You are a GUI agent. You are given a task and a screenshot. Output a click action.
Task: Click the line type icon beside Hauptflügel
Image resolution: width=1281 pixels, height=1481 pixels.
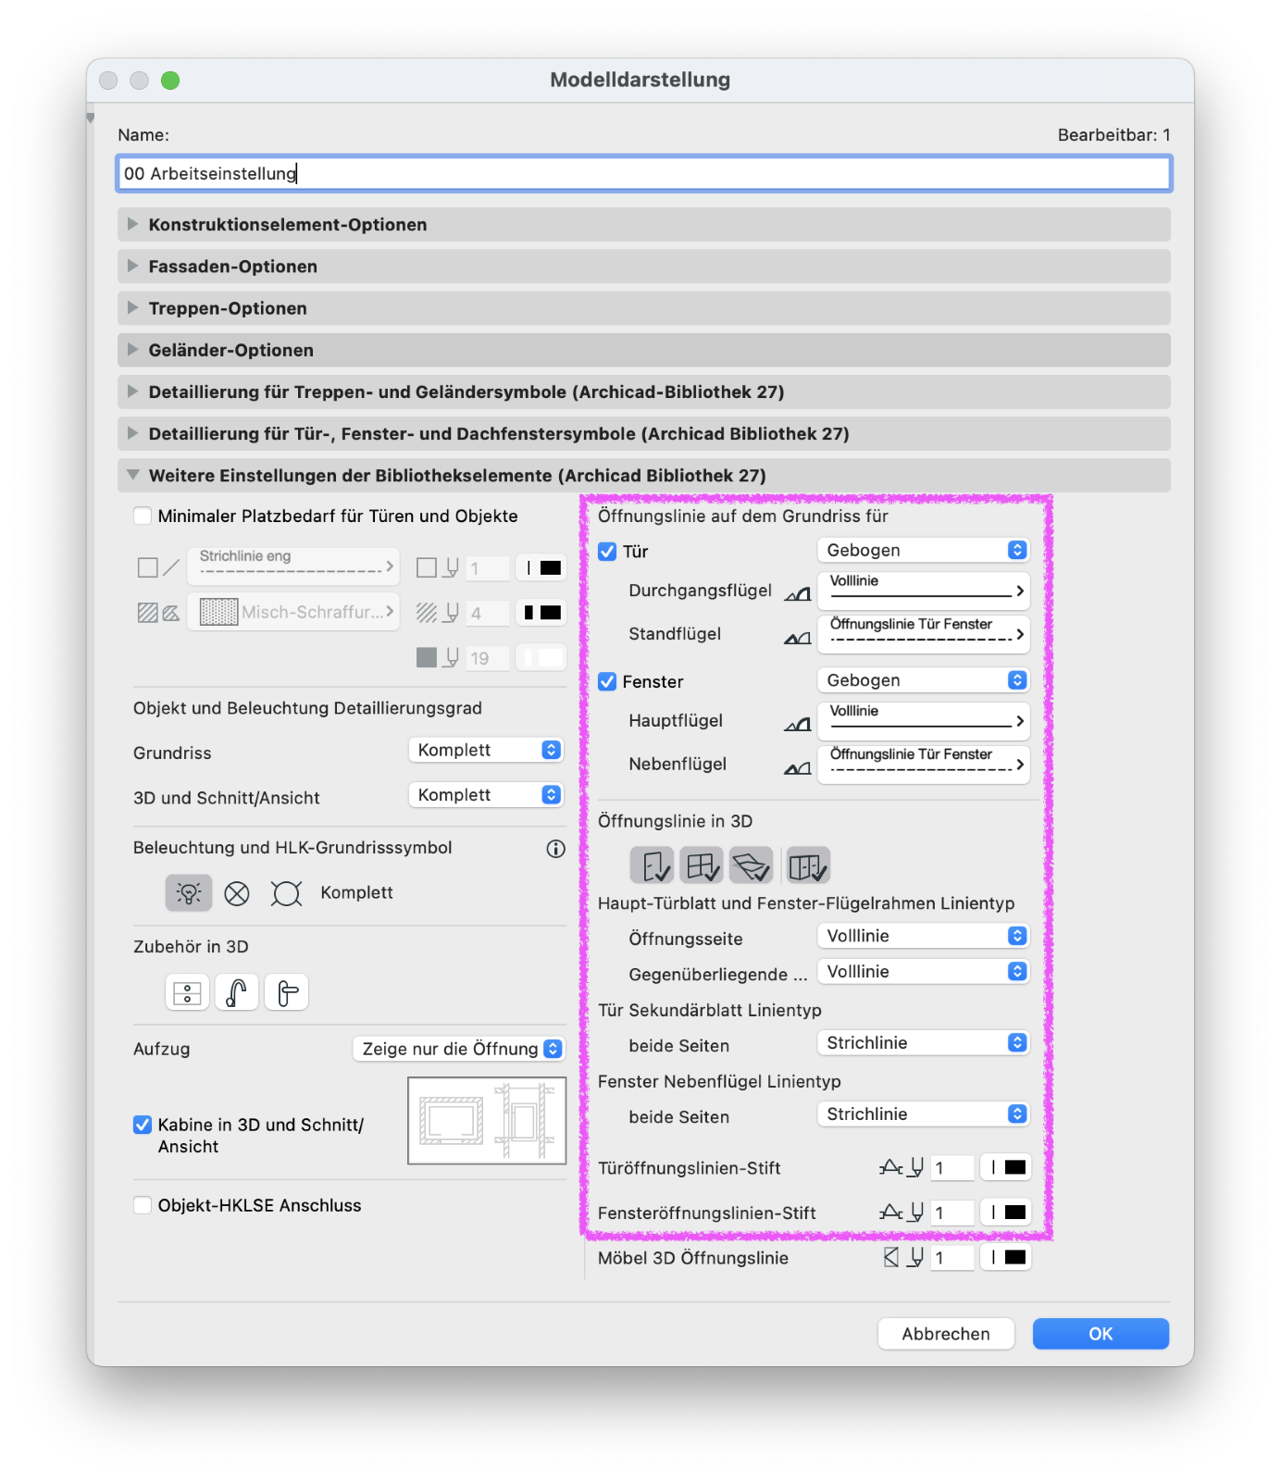pyautogui.click(x=798, y=724)
